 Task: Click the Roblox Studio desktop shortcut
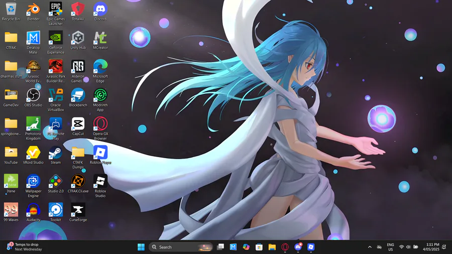100,186
